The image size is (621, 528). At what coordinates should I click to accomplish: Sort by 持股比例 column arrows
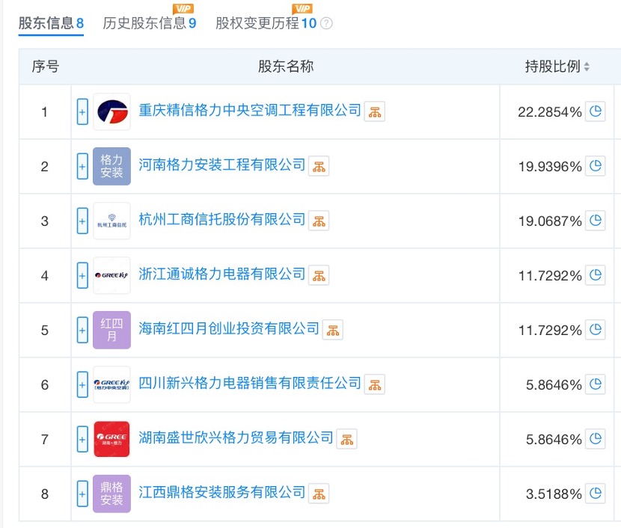tap(587, 67)
